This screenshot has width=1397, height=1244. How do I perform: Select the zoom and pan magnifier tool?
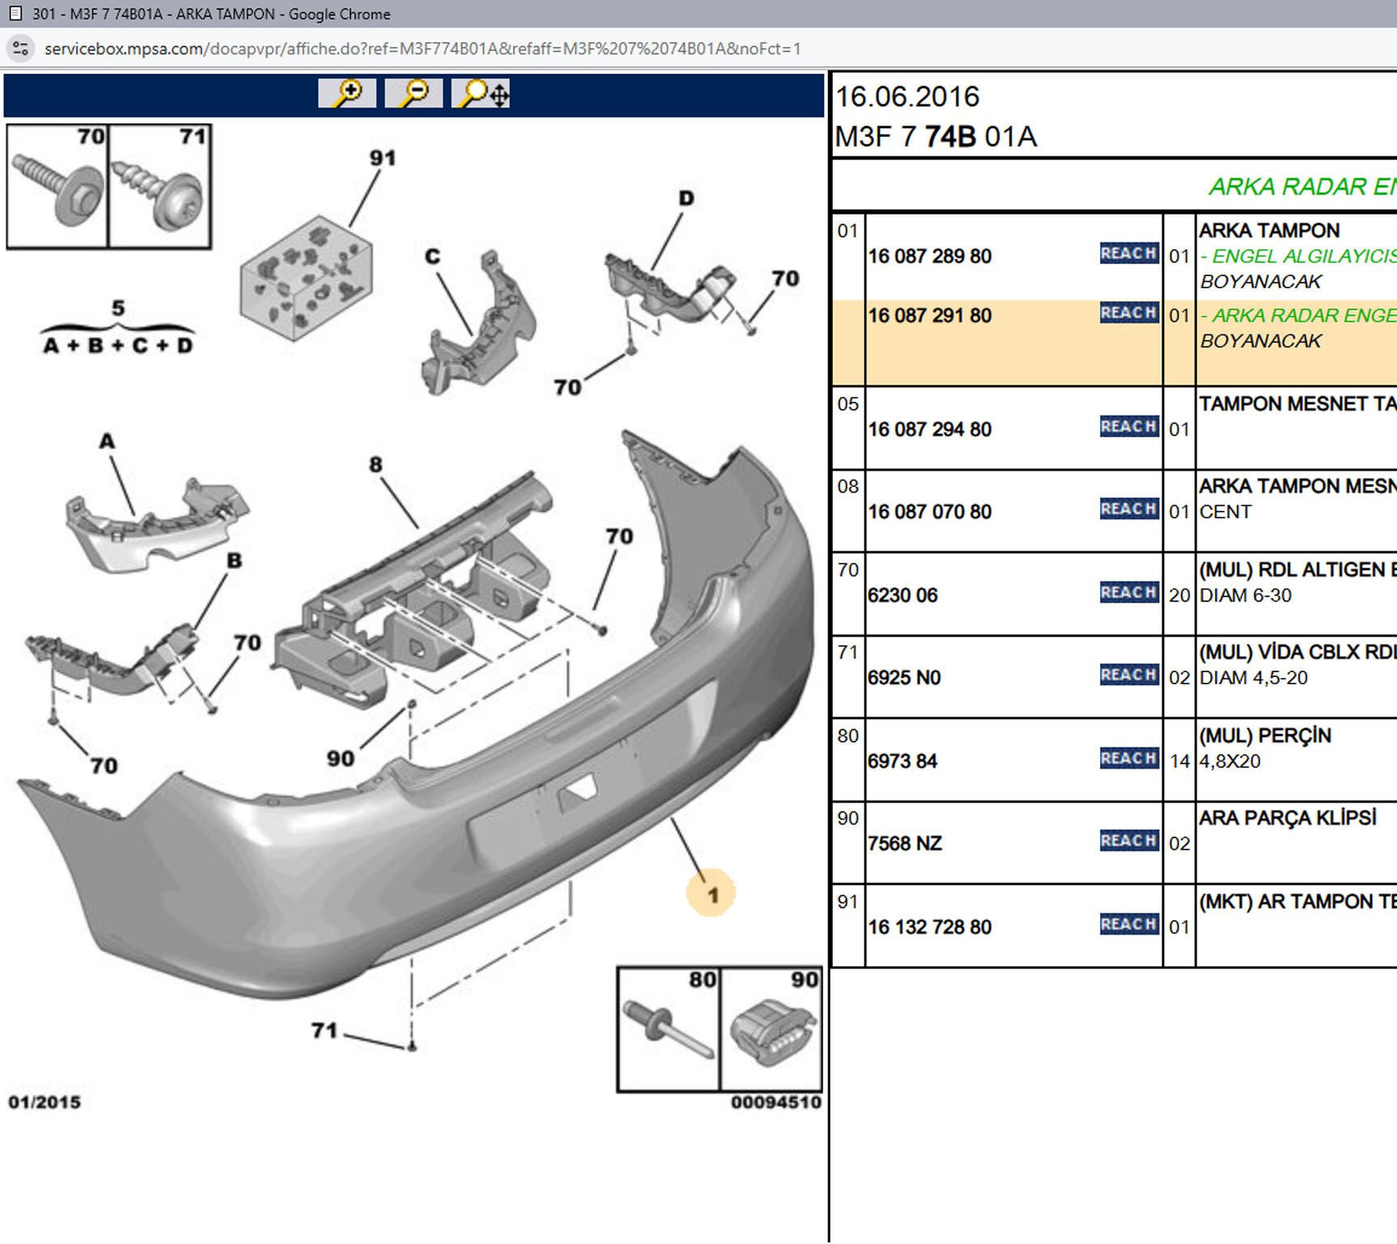(481, 94)
